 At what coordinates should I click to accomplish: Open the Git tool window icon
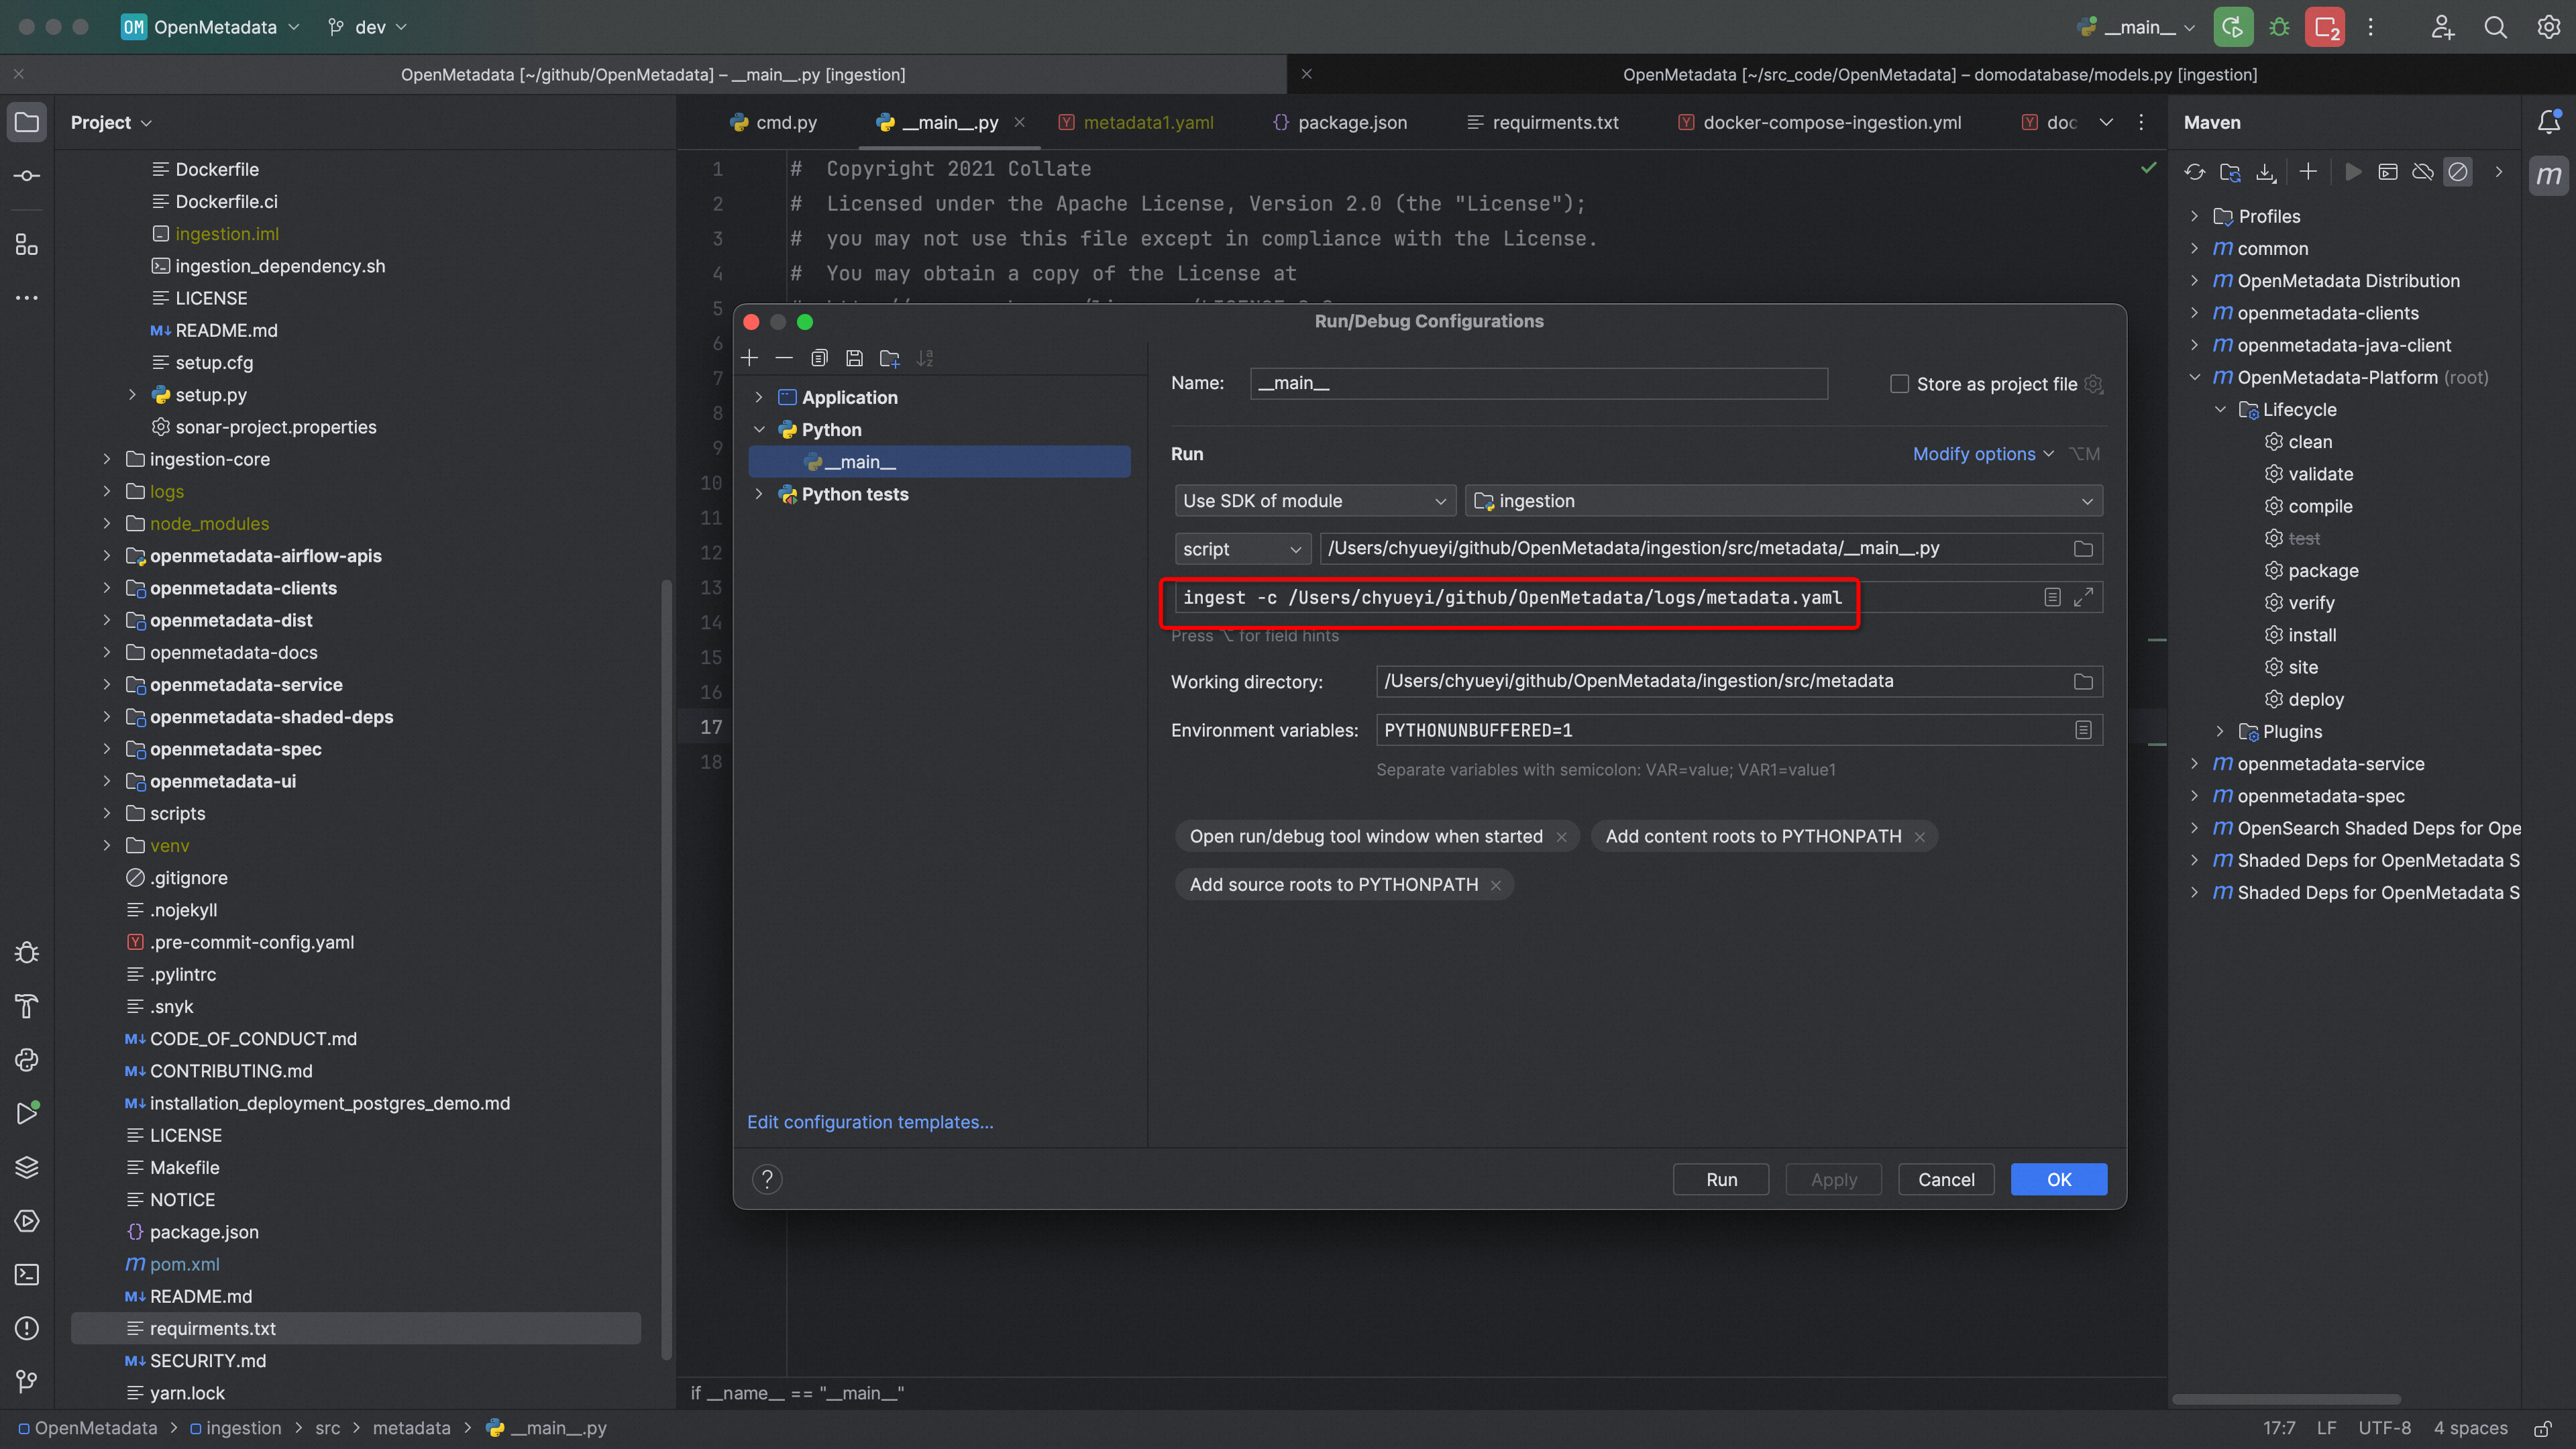tap(27, 1381)
